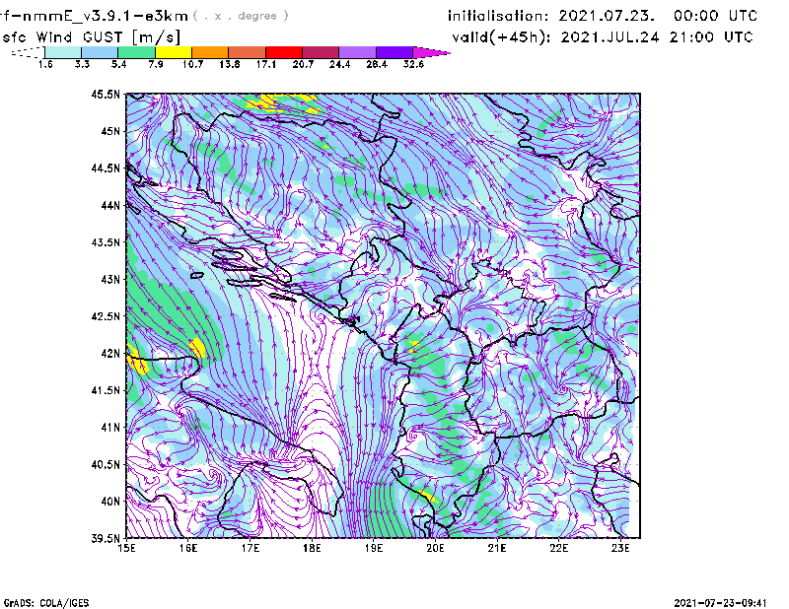Click the 'initialisation: 2021.07.23.' text
789x609 pixels.
point(551,16)
